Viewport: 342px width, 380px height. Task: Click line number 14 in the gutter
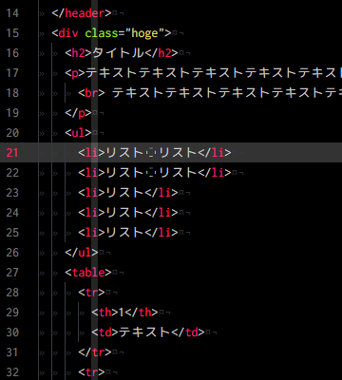[12, 13]
